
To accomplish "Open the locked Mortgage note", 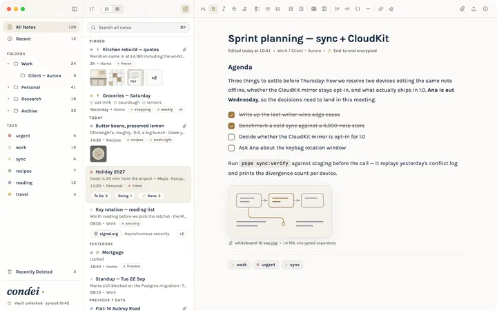I will pyautogui.click(x=138, y=259).
